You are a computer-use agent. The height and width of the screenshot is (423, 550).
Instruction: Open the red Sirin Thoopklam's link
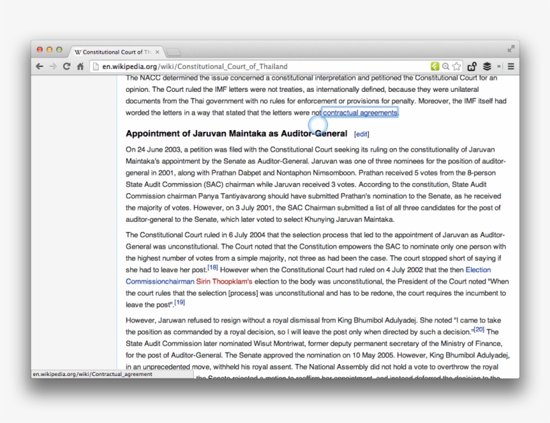click(x=224, y=282)
